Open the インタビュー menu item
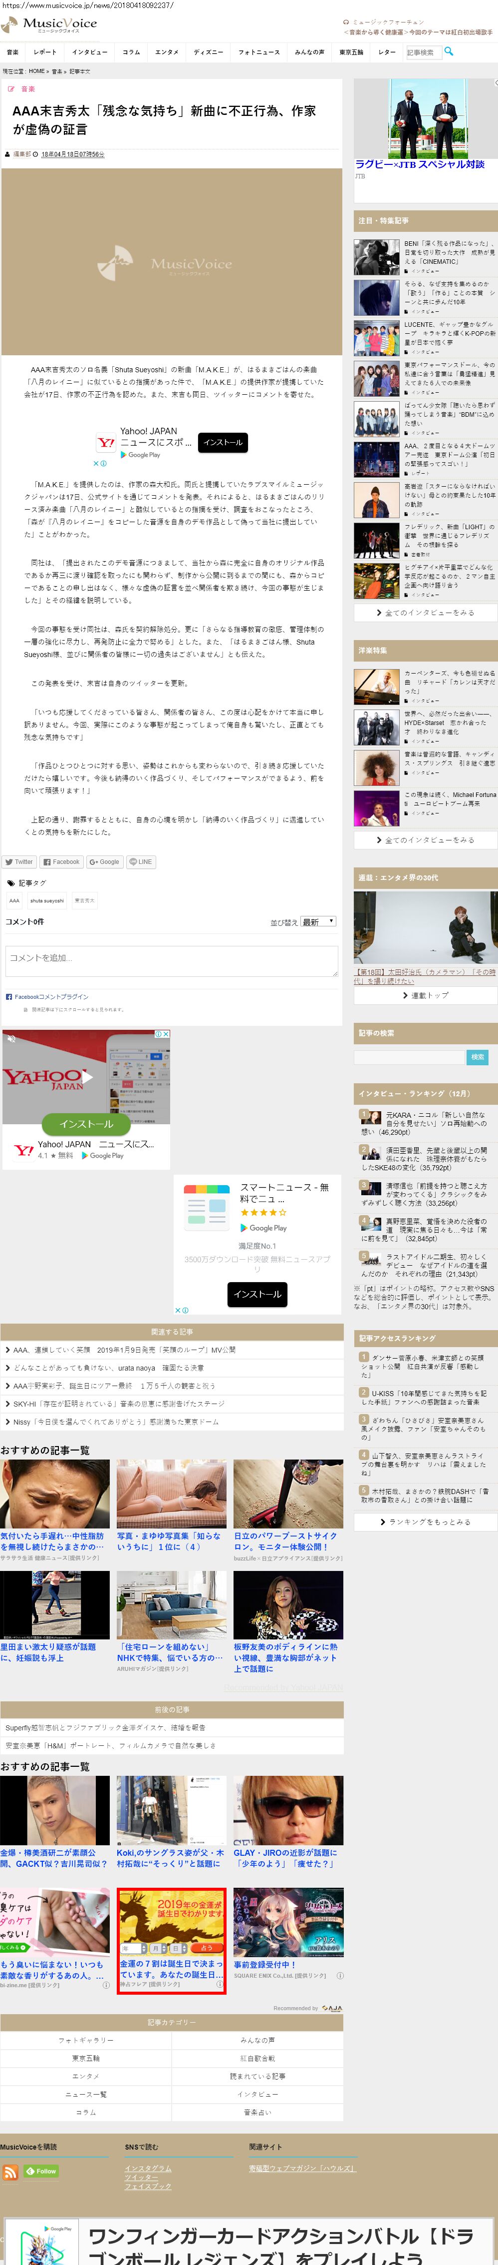 (90, 52)
